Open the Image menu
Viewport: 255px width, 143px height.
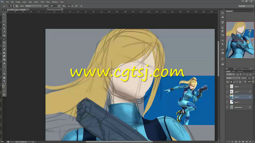(18, 2)
